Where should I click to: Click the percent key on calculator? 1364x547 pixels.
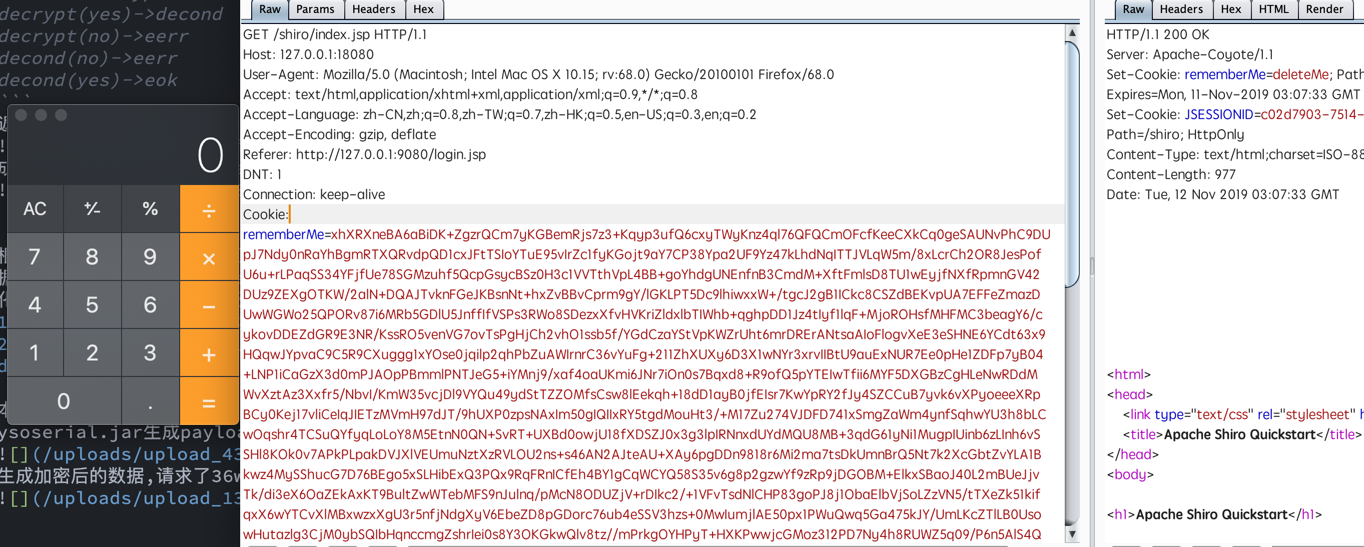tap(151, 209)
